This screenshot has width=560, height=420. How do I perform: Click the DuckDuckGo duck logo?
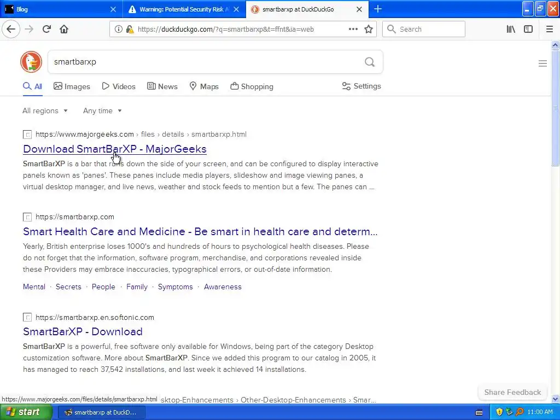click(x=31, y=62)
